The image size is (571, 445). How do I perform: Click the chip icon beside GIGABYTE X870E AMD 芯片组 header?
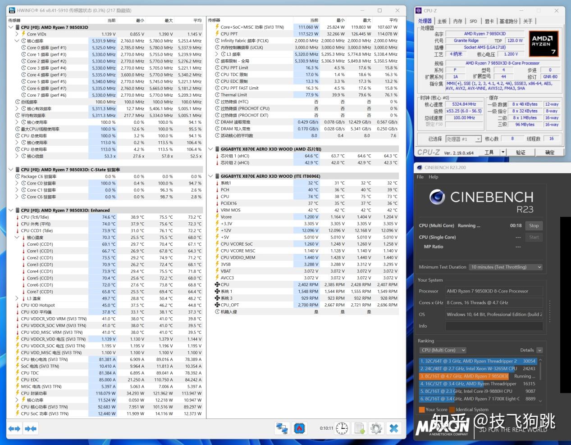click(217, 149)
